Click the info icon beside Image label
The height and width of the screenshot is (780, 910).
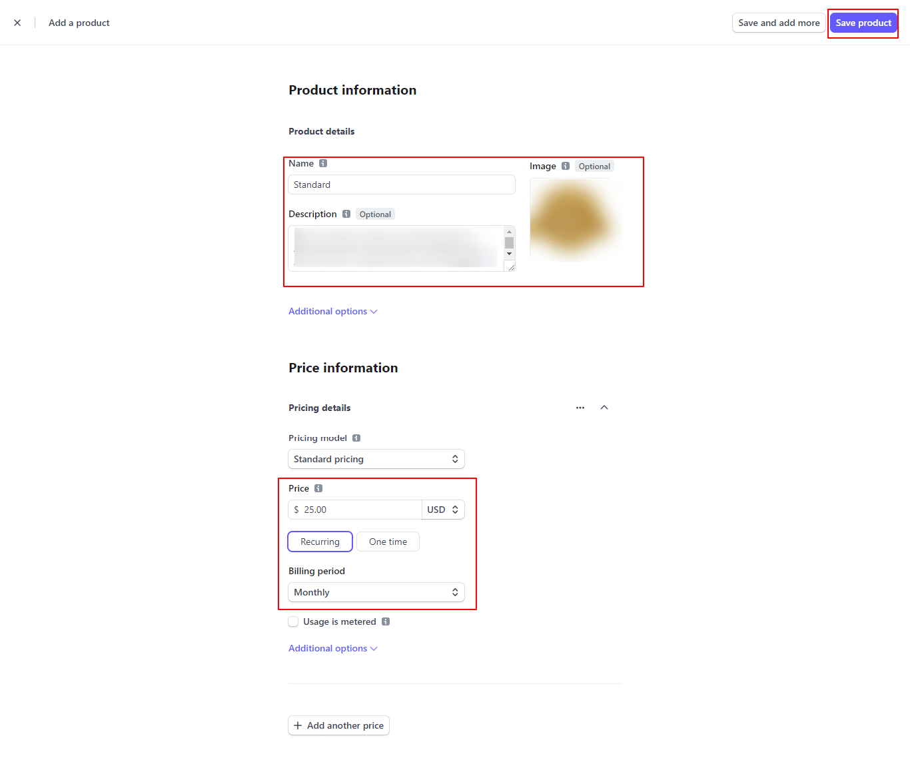[566, 166]
